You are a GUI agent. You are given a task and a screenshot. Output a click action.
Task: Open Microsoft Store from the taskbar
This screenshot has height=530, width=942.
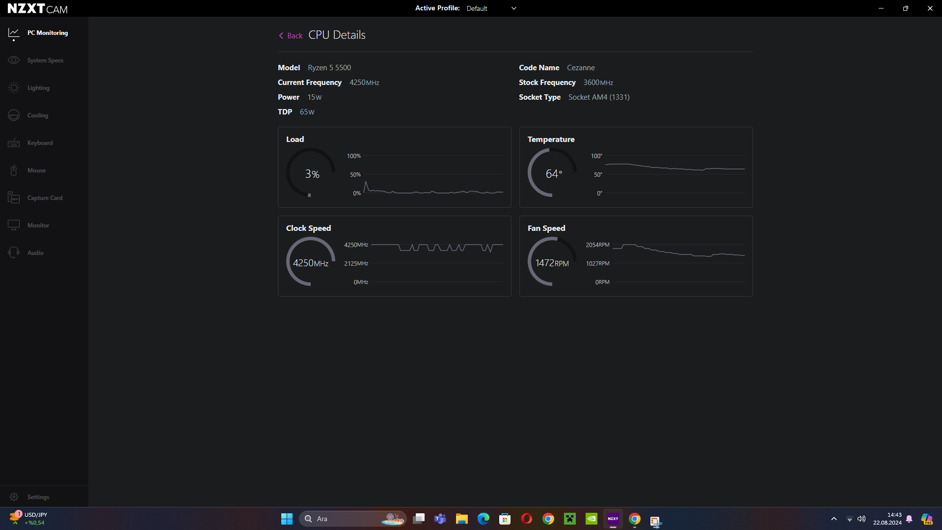pyautogui.click(x=505, y=519)
